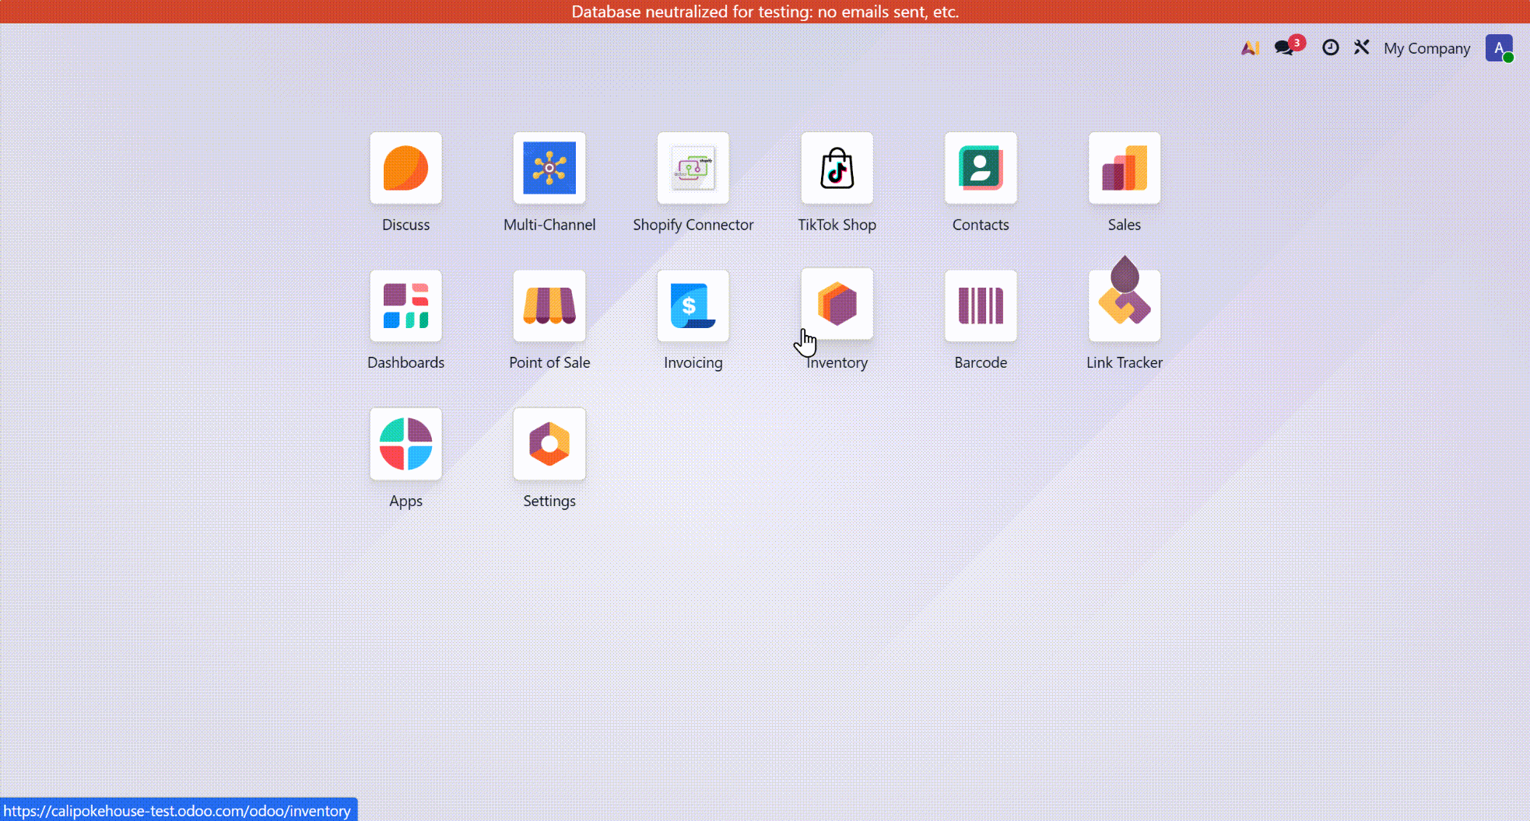Launch the Multi-Channel app icon
1530x821 pixels.
(549, 168)
